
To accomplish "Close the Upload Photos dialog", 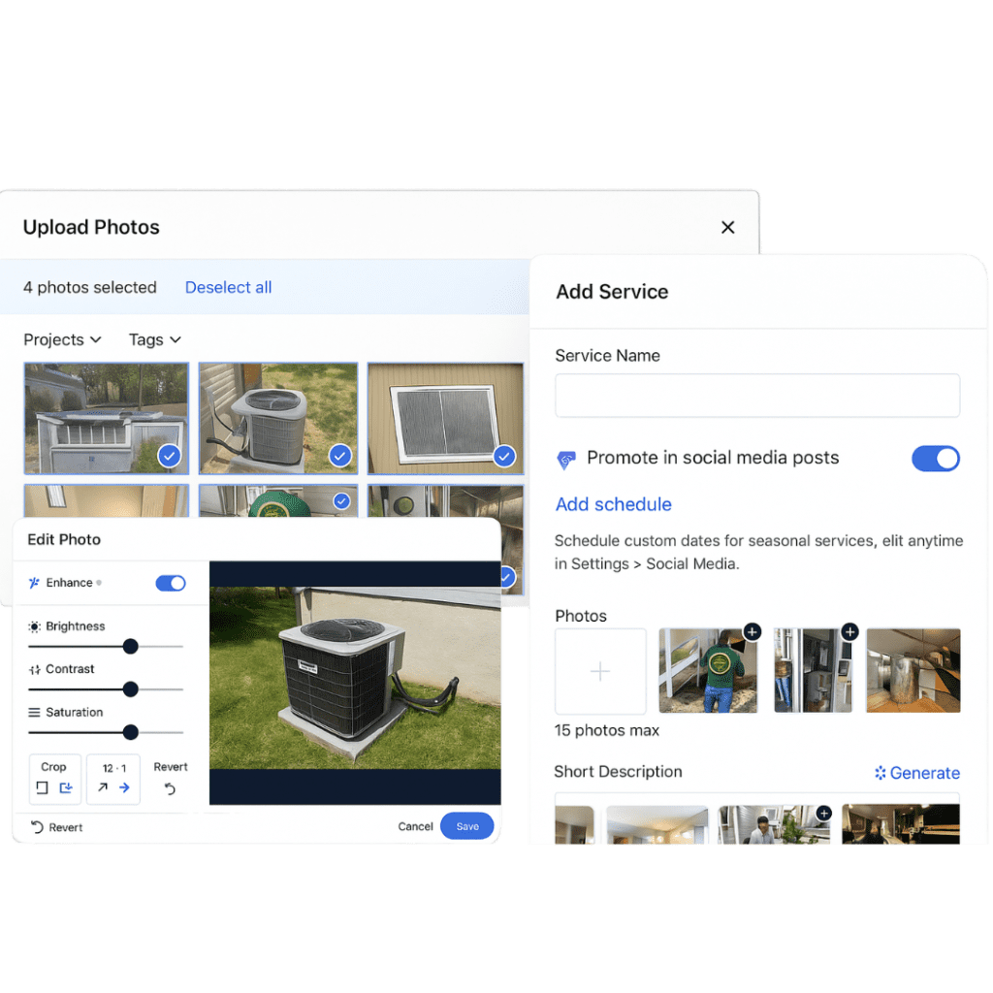I will point(727,228).
